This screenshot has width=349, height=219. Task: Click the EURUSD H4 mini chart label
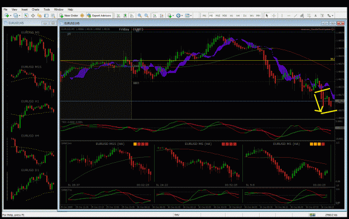pyautogui.click(x=30, y=135)
